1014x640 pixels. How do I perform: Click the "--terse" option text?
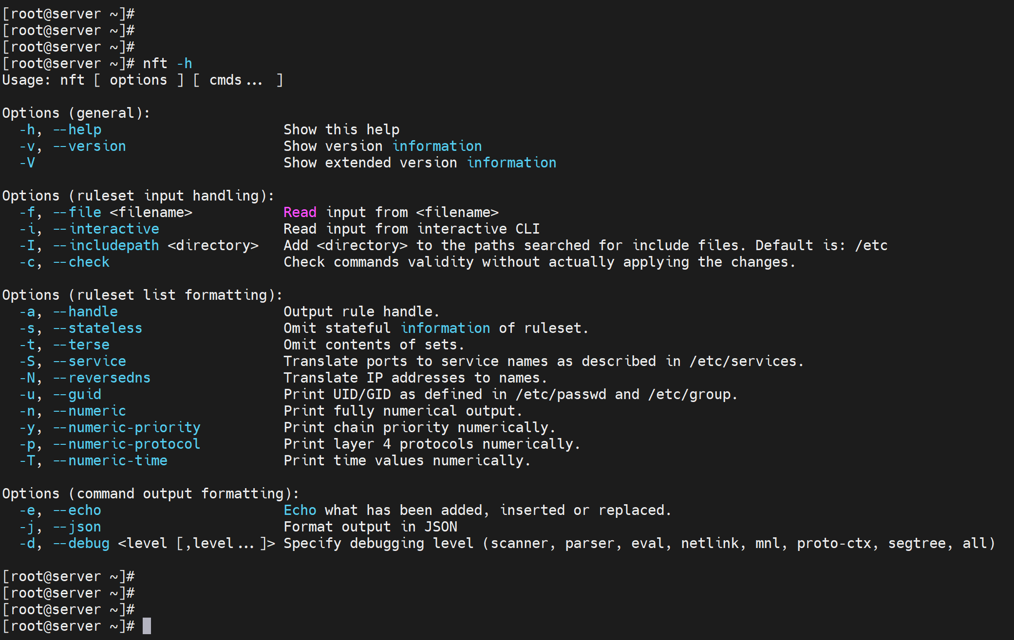[81, 345]
